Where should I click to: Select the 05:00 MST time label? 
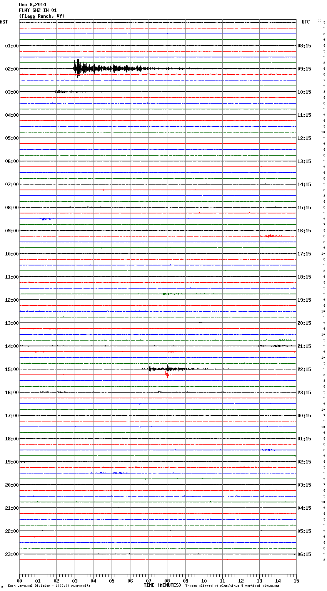tap(12, 138)
